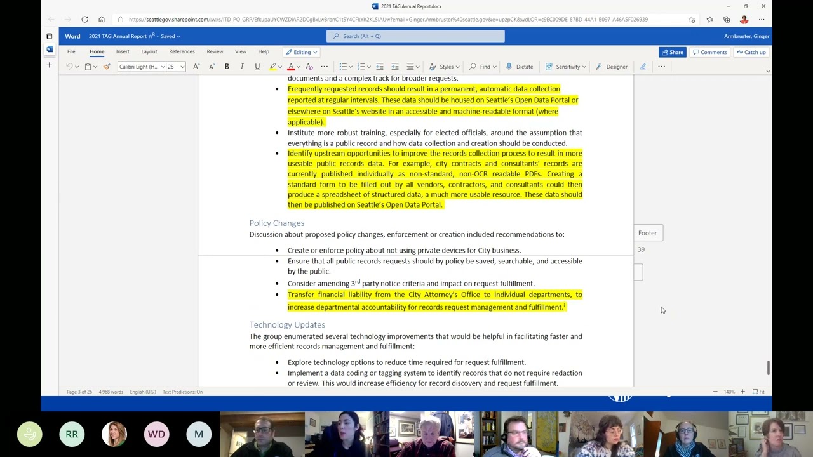Image resolution: width=813 pixels, height=457 pixels.
Task: Open the Sensitivity label menu
Action: point(566,67)
